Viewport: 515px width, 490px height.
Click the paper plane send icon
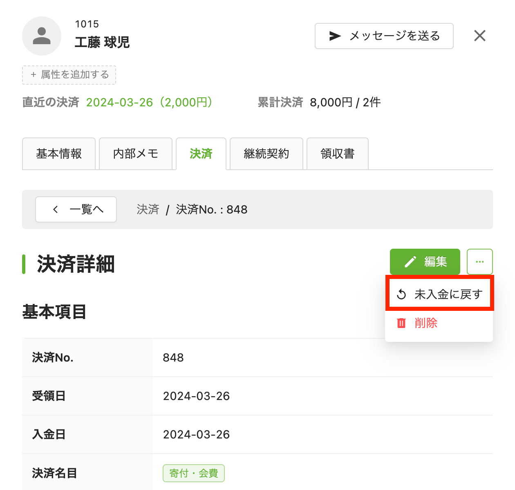coord(335,36)
